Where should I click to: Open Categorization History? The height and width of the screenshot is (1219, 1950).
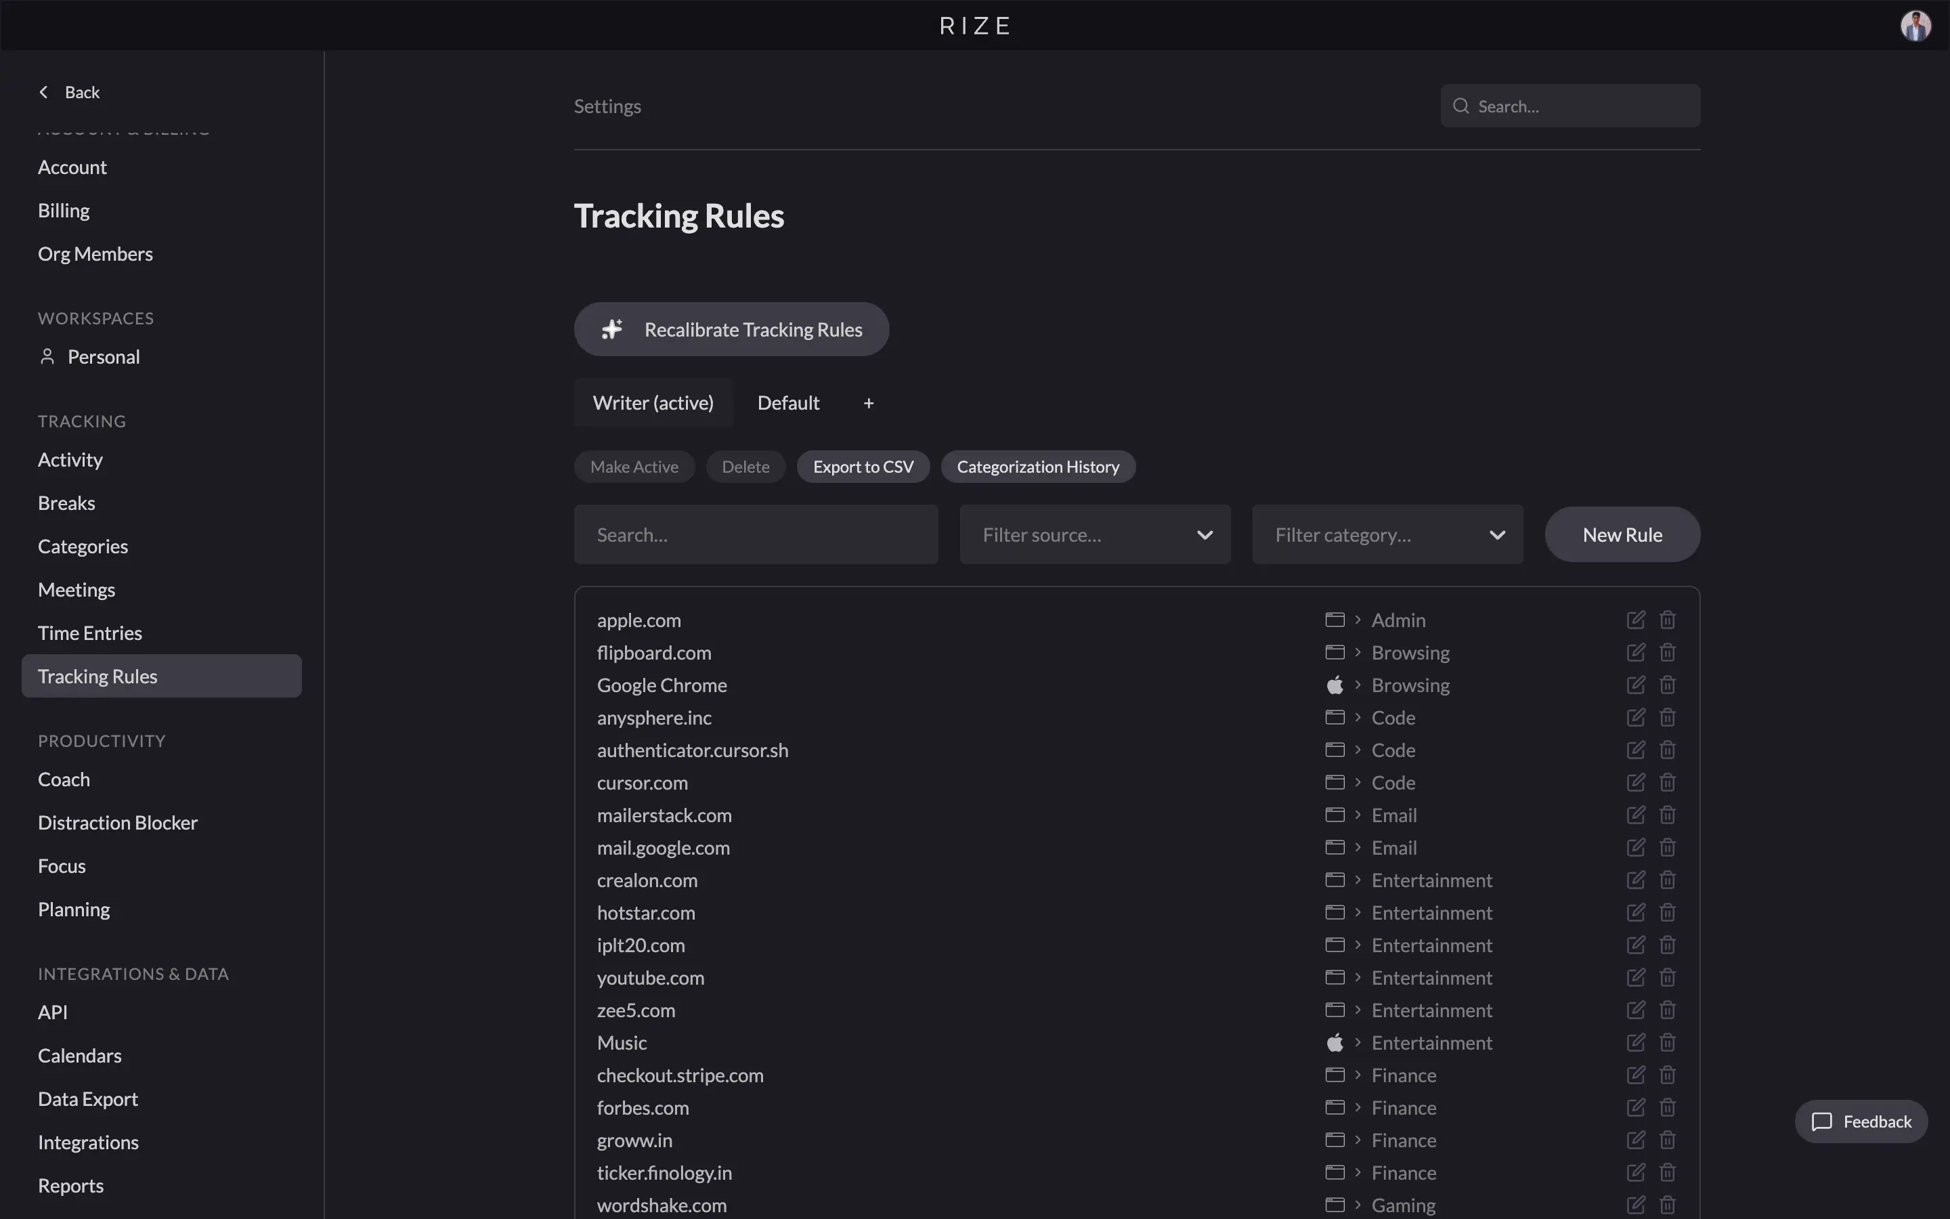pos(1039,466)
